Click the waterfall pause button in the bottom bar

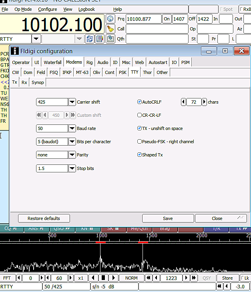point(103,278)
